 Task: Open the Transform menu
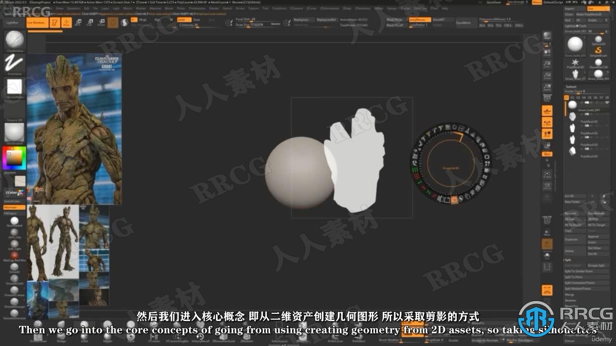click(279, 9)
